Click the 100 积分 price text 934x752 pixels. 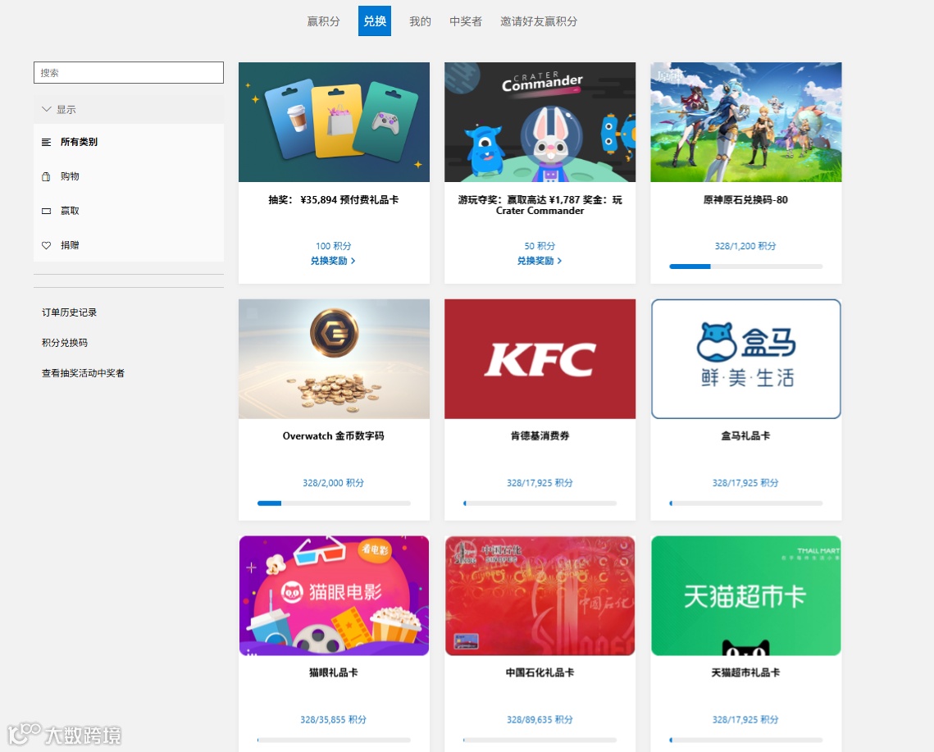tap(333, 246)
